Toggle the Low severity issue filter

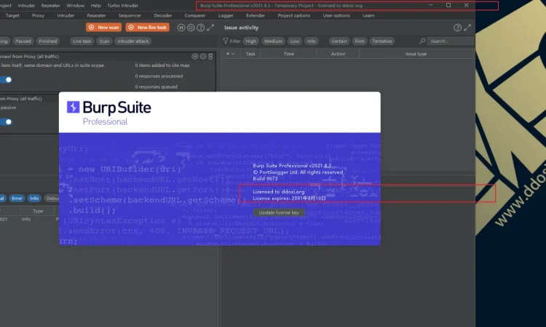coord(295,41)
